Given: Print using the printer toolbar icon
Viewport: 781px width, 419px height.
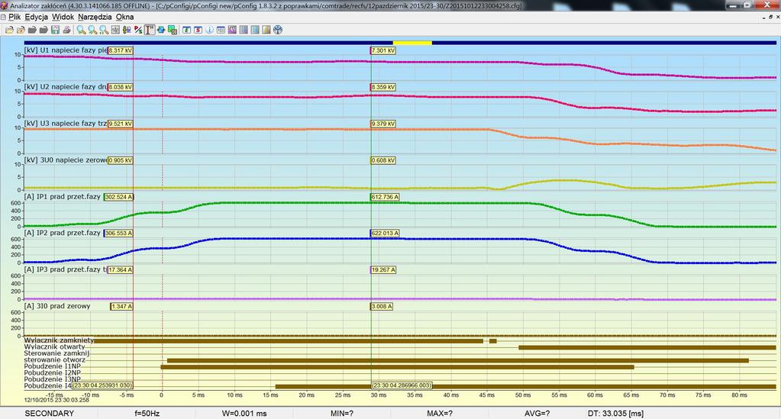Looking at the screenshot, I should [x=66, y=30].
